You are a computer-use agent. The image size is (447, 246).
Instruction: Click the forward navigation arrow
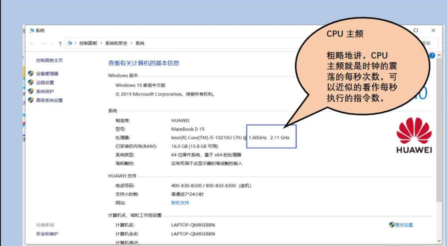pos(44,44)
